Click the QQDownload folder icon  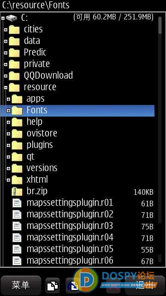pos(14,76)
